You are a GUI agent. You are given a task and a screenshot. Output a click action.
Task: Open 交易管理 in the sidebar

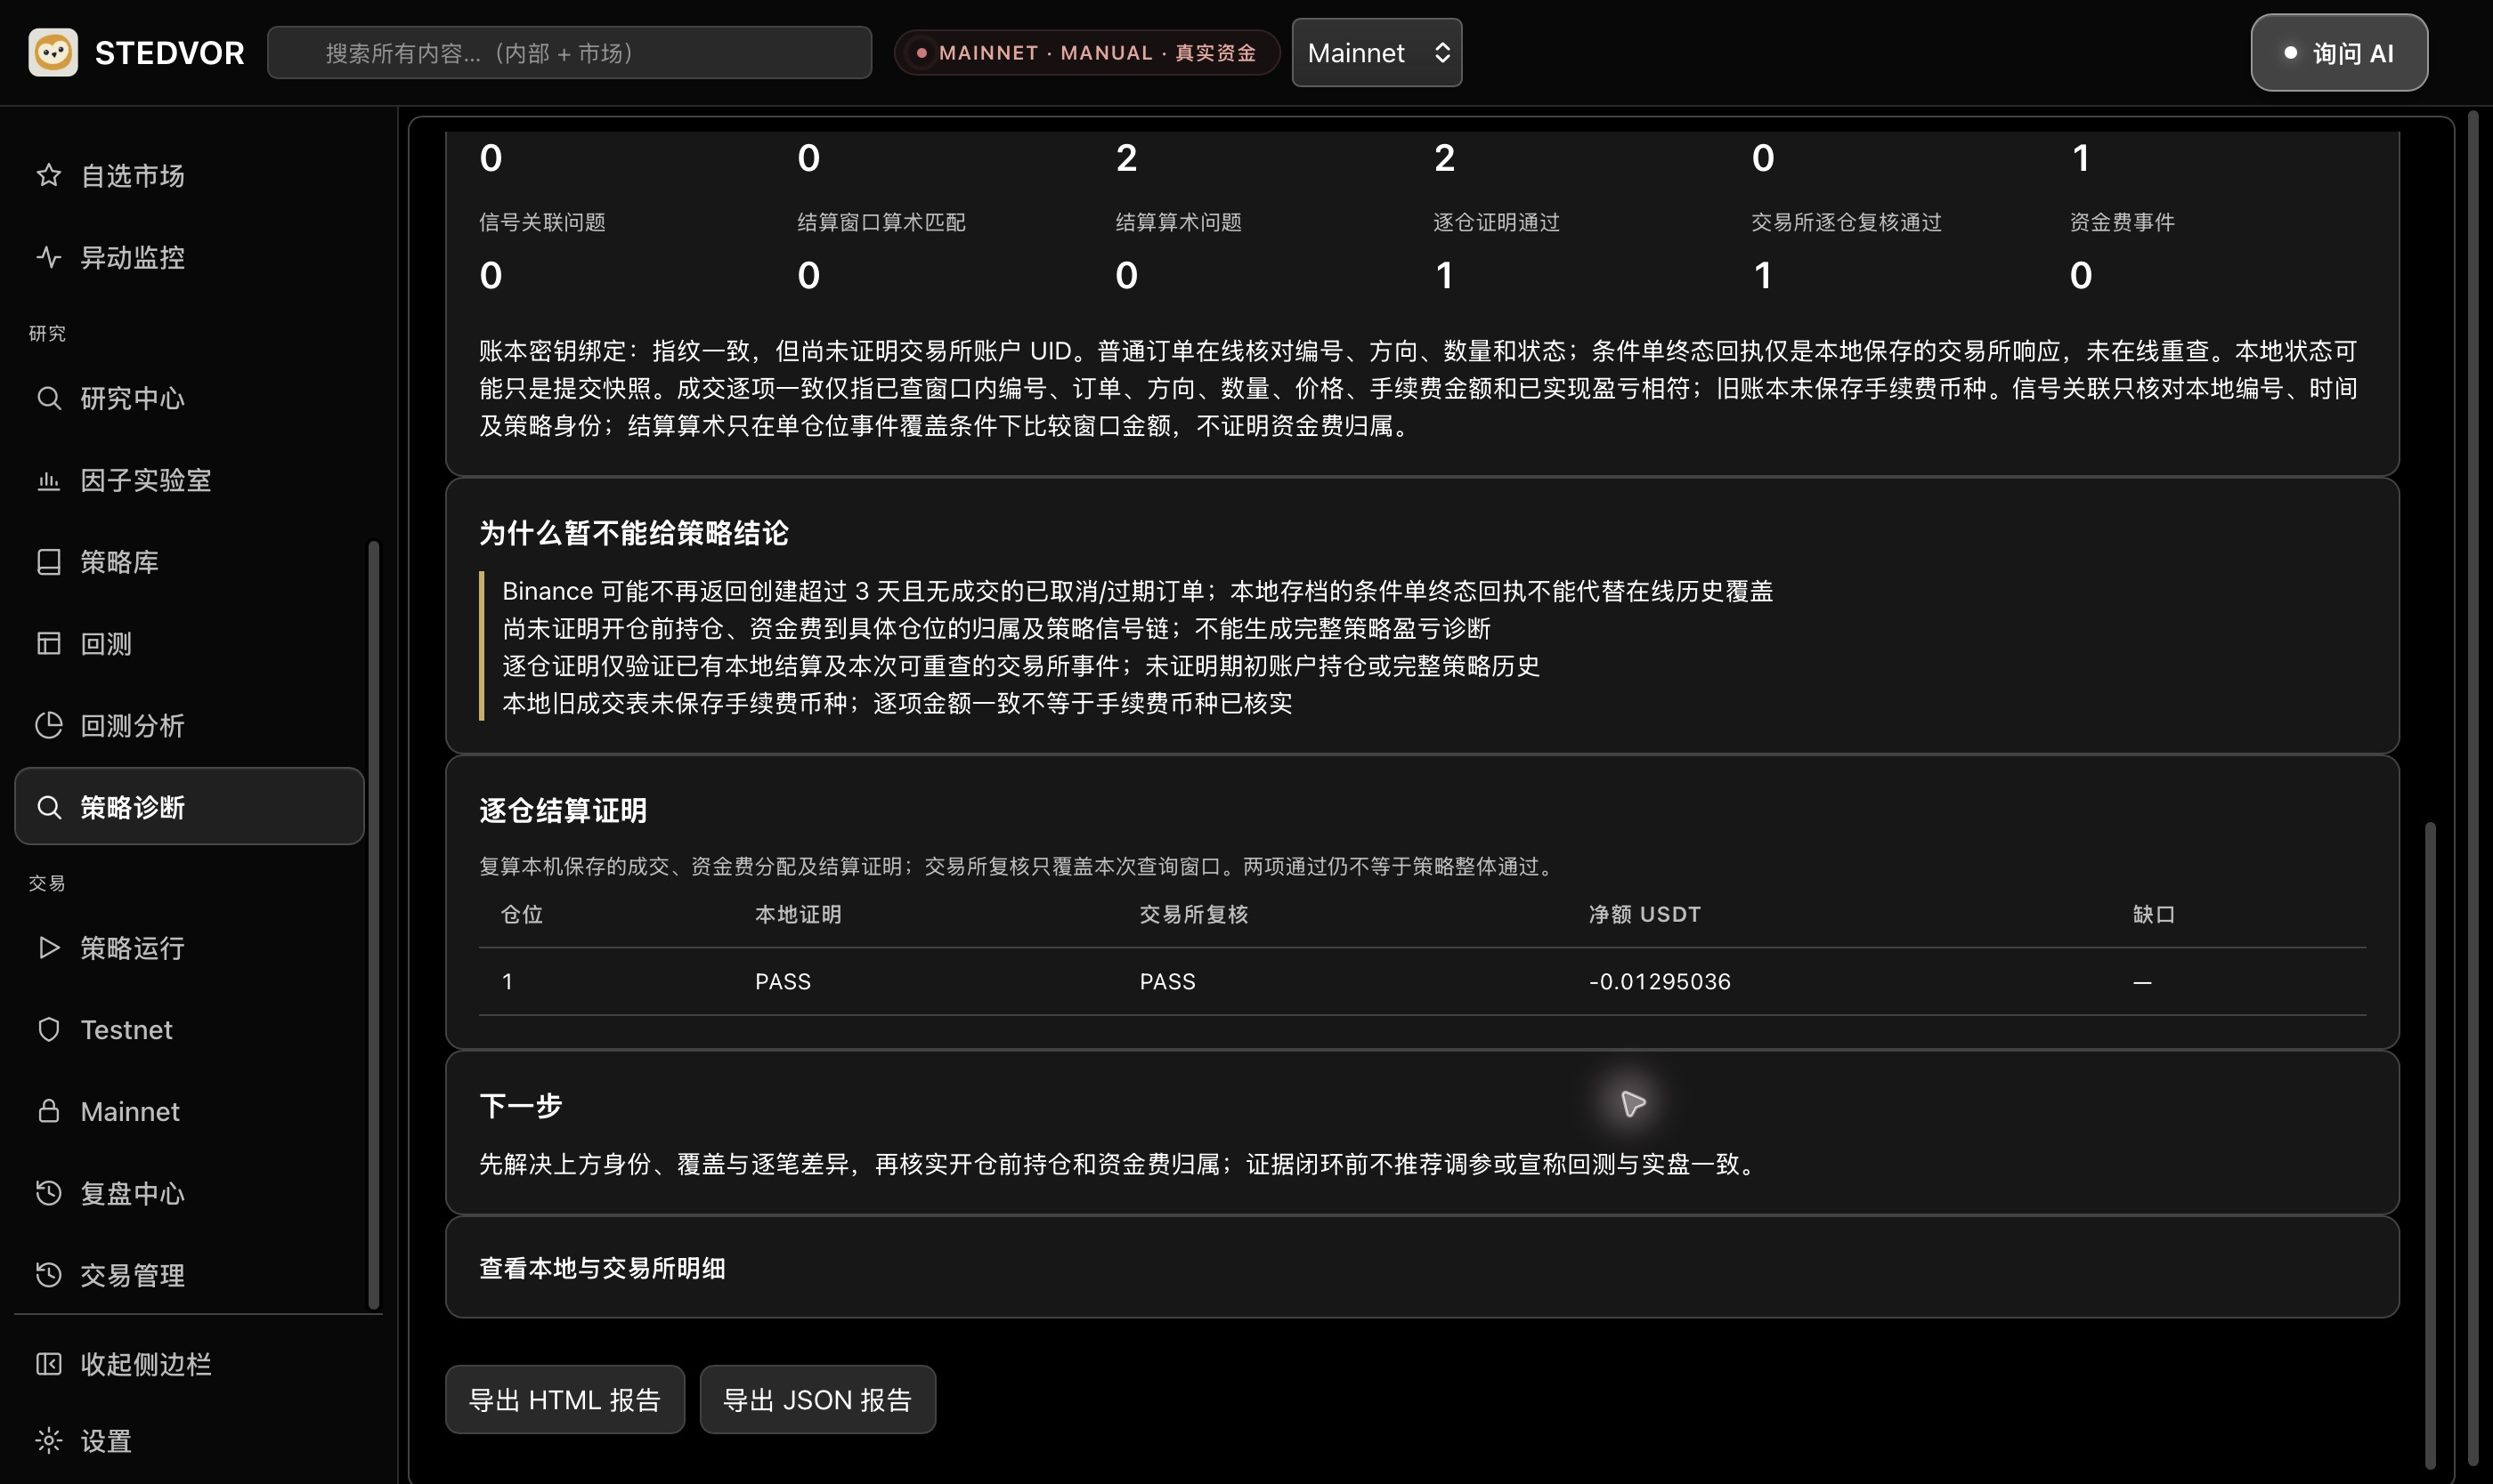point(191,1275)
